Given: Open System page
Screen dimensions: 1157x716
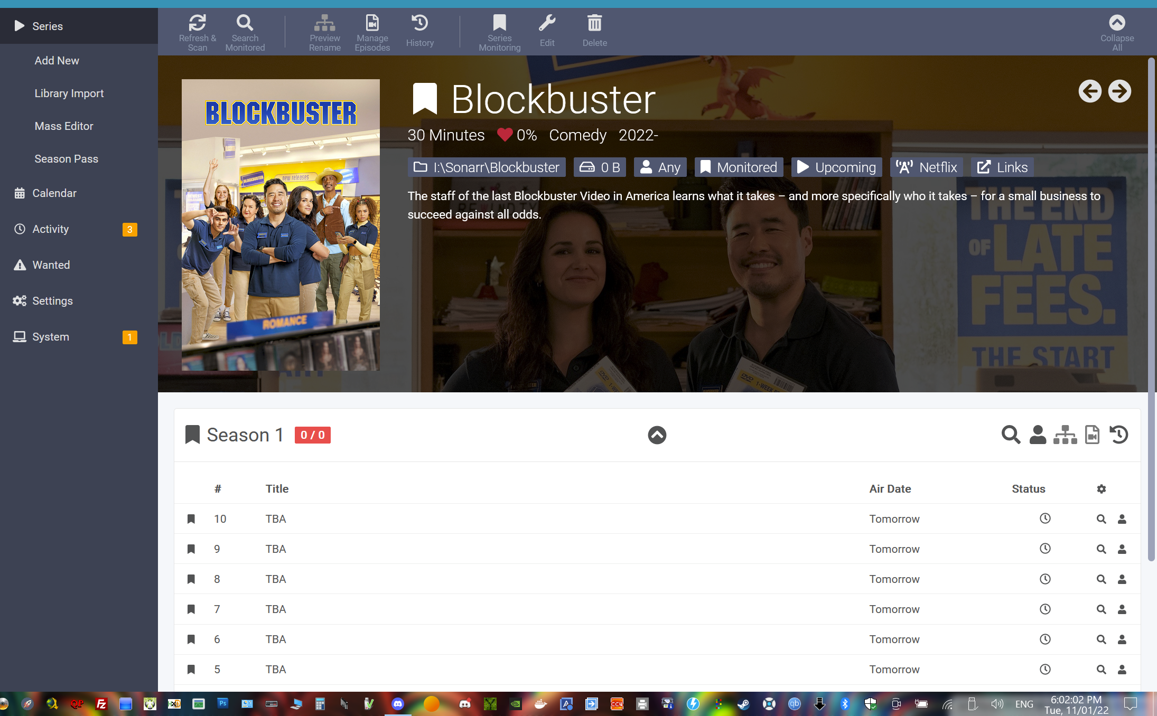Looking at the screenshot, I should pos(79,337).
